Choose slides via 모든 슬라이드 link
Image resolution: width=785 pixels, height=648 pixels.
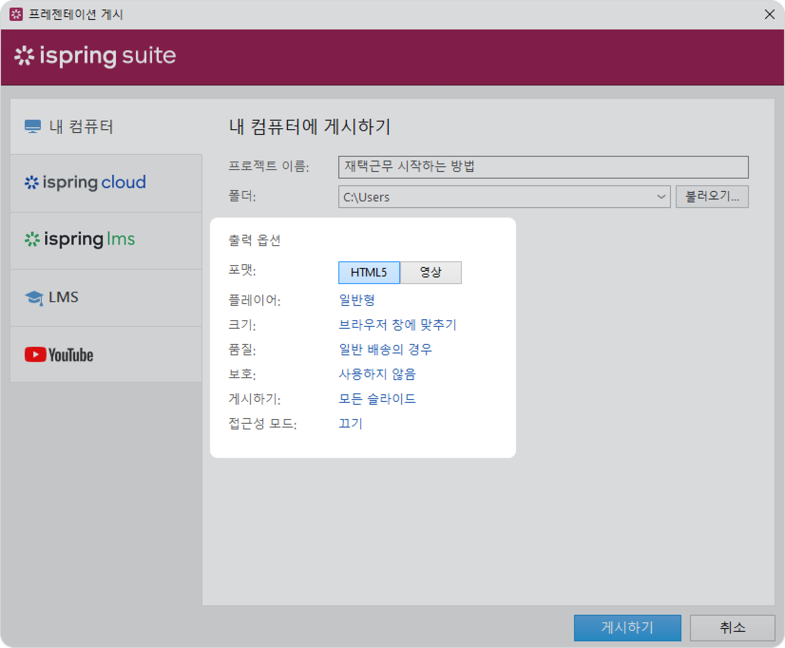[x=377, y=399]
